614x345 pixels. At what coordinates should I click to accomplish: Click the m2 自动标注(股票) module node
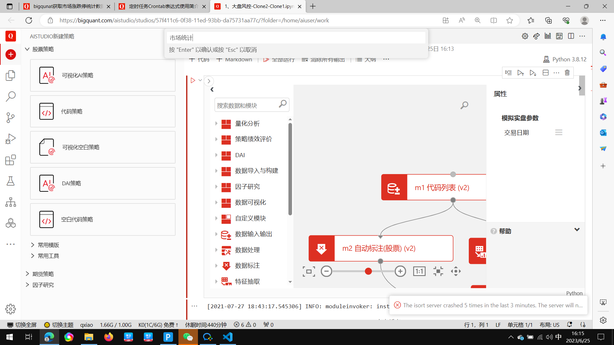tap(381, 249)
